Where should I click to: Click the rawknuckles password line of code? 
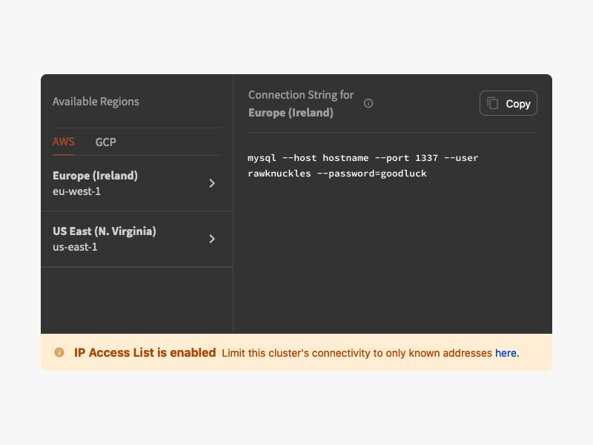pos(337,174)
